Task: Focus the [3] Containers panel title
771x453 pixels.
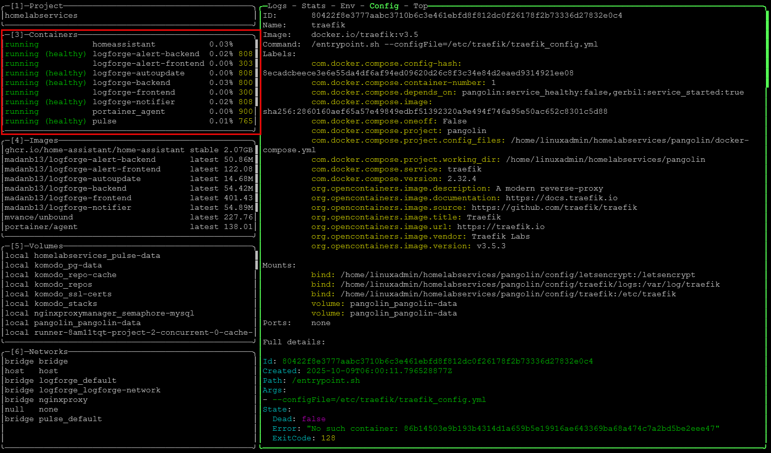Action: [x=44, y=35]
